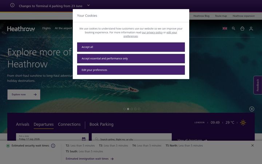Select the Departures tab

[x=44, y=124]
